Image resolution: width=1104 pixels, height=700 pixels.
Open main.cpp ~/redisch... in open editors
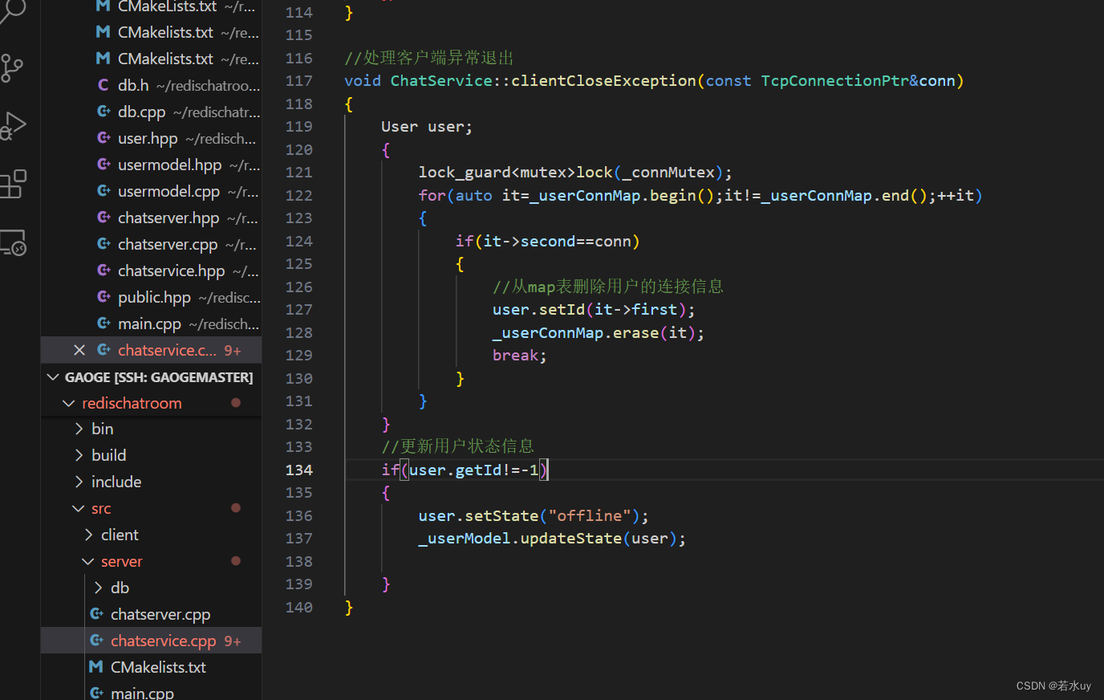click(x=151, y=324)
